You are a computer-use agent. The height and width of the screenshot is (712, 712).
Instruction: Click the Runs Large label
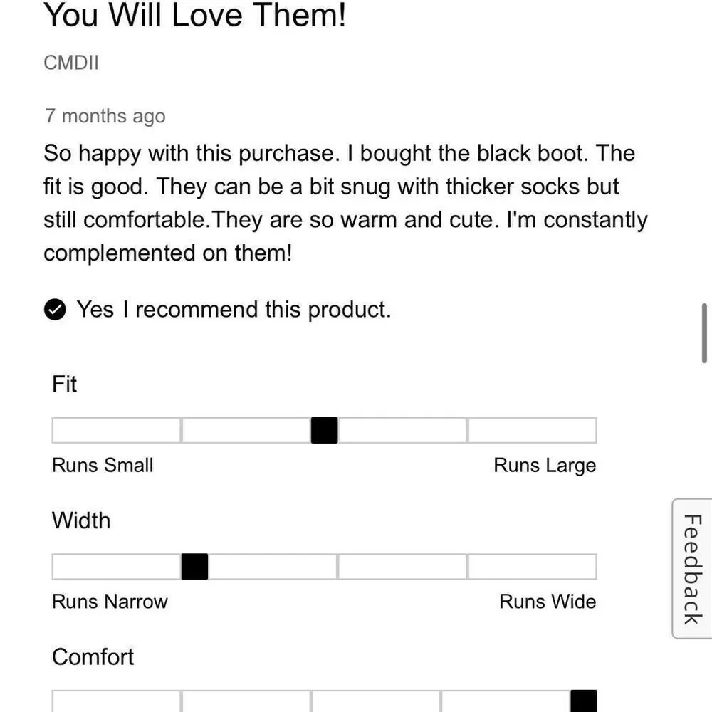[x=545, y=466]
